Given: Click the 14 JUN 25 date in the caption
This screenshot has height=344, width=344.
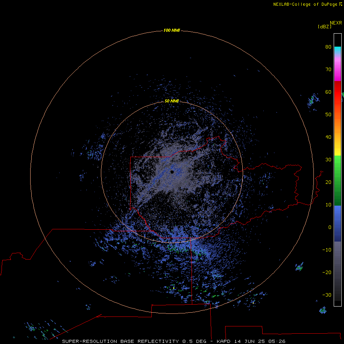Looking at the screenshot, I should [249, 341].
